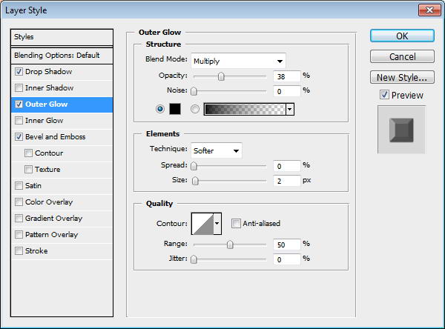Enable the Stroke checkbox
Viewport: 445px width, 329px height.
click(19, 251)
